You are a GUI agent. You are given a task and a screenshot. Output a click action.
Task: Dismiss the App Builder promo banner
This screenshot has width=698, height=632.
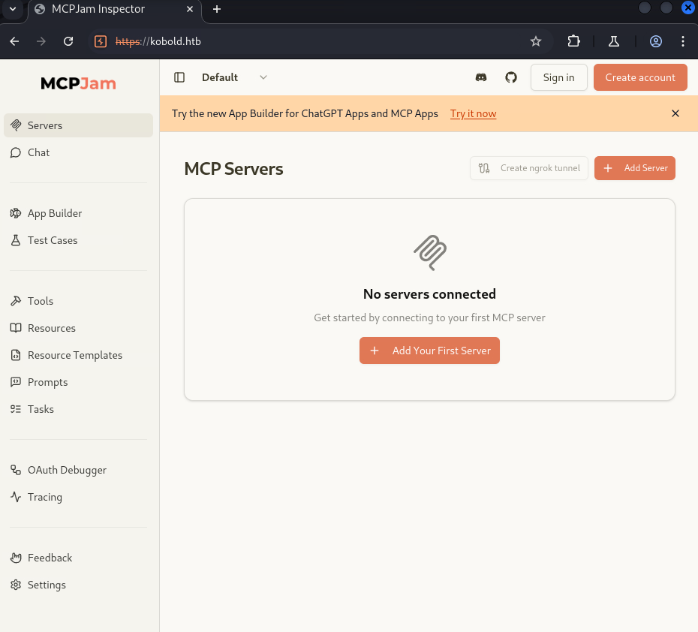tap(675, 113)
